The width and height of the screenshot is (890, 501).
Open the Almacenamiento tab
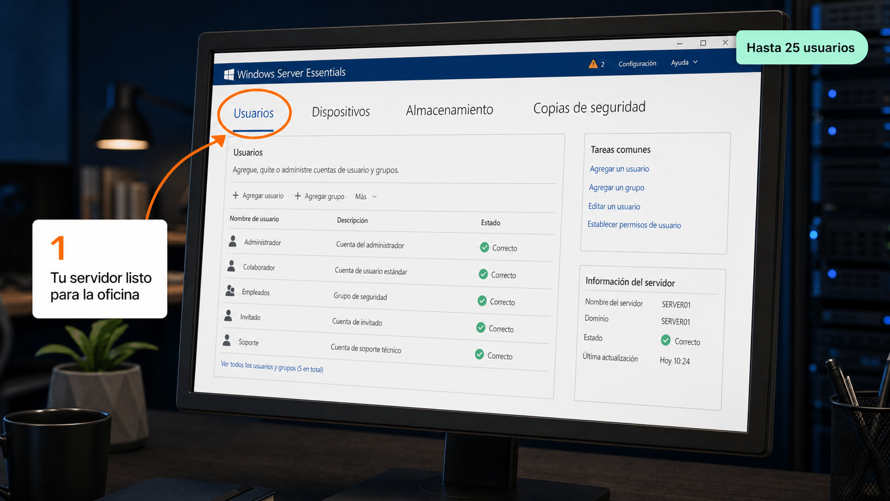pos(450,110)
